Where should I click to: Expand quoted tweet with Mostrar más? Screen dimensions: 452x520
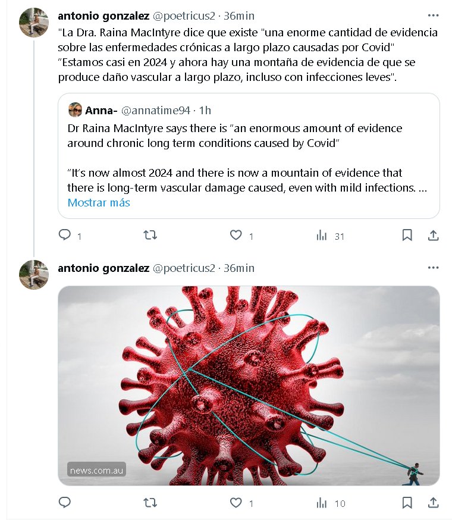[99, 202]
